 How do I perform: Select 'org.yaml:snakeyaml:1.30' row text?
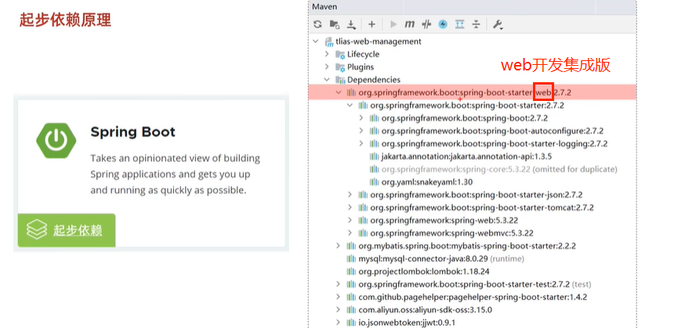pos(427,182)
